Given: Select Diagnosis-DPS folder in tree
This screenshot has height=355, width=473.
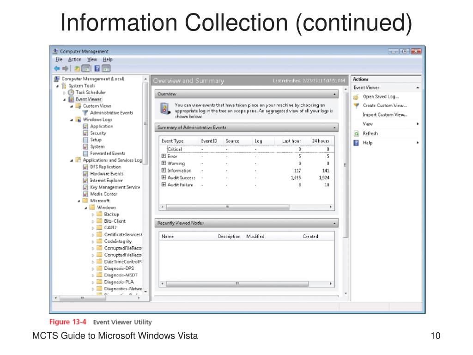Looking at the screenshot, I should 119,269.
